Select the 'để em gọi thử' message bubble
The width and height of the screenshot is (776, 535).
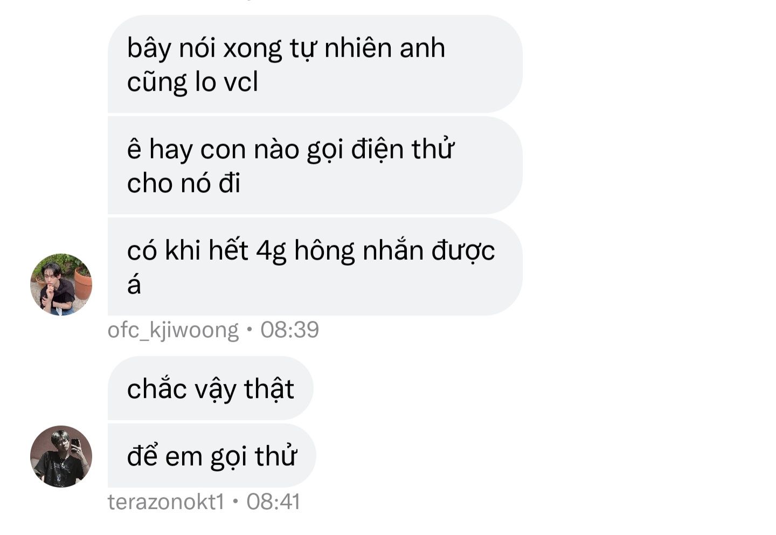click(x=212, y=456)
